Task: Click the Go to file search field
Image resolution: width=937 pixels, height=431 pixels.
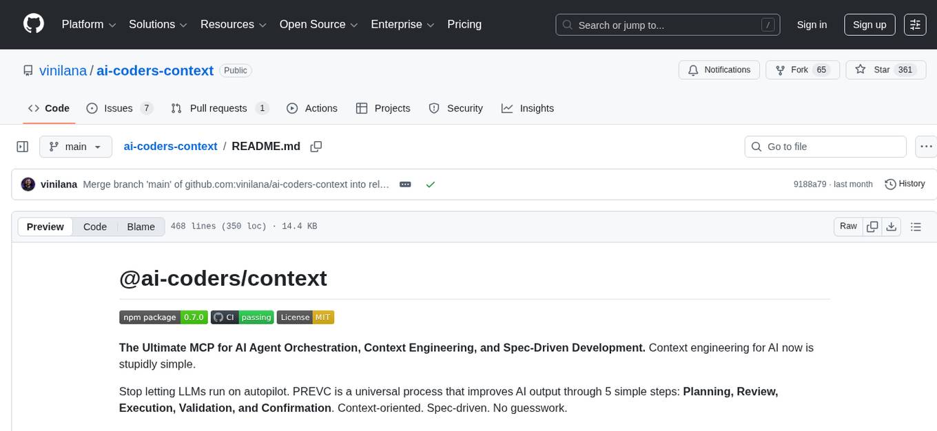Action: click(x=825, y=146)
